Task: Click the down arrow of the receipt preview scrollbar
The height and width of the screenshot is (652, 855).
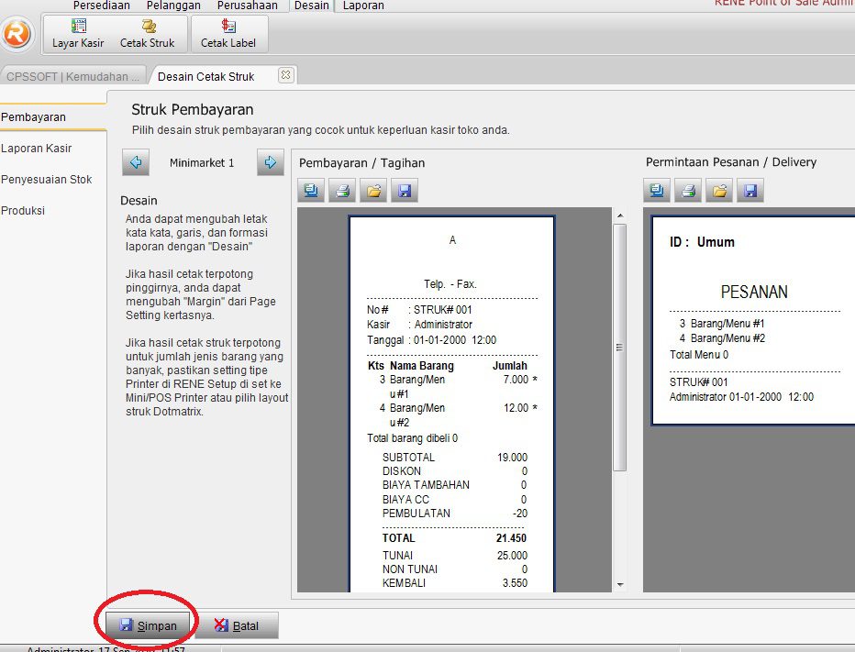Action: (x=620, y=584)
